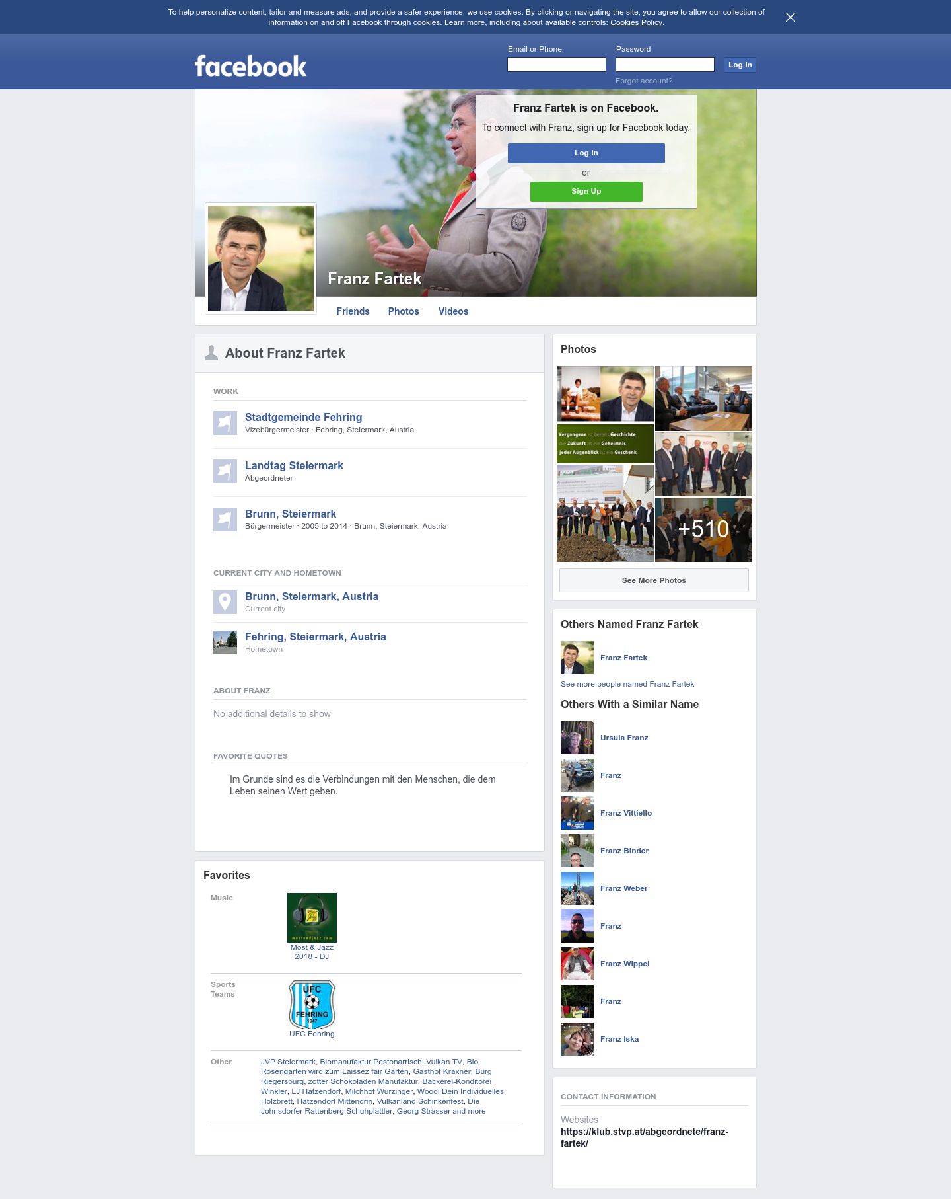Open the Franz Vittiello profile link
This screenshot has width=951, height=1199.
626,813
